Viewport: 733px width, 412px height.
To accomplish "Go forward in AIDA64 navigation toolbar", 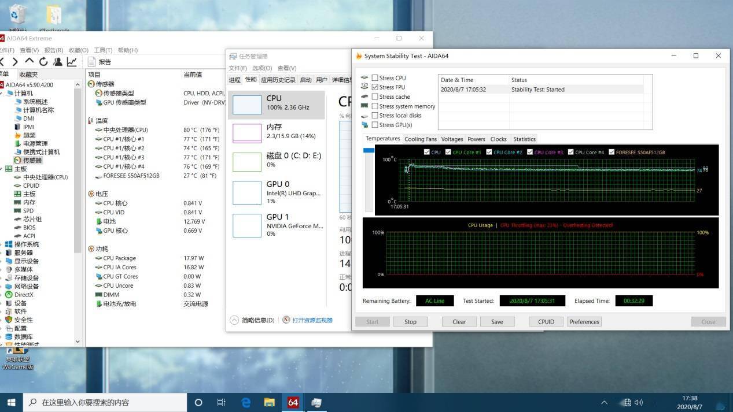I will [16, 62].
